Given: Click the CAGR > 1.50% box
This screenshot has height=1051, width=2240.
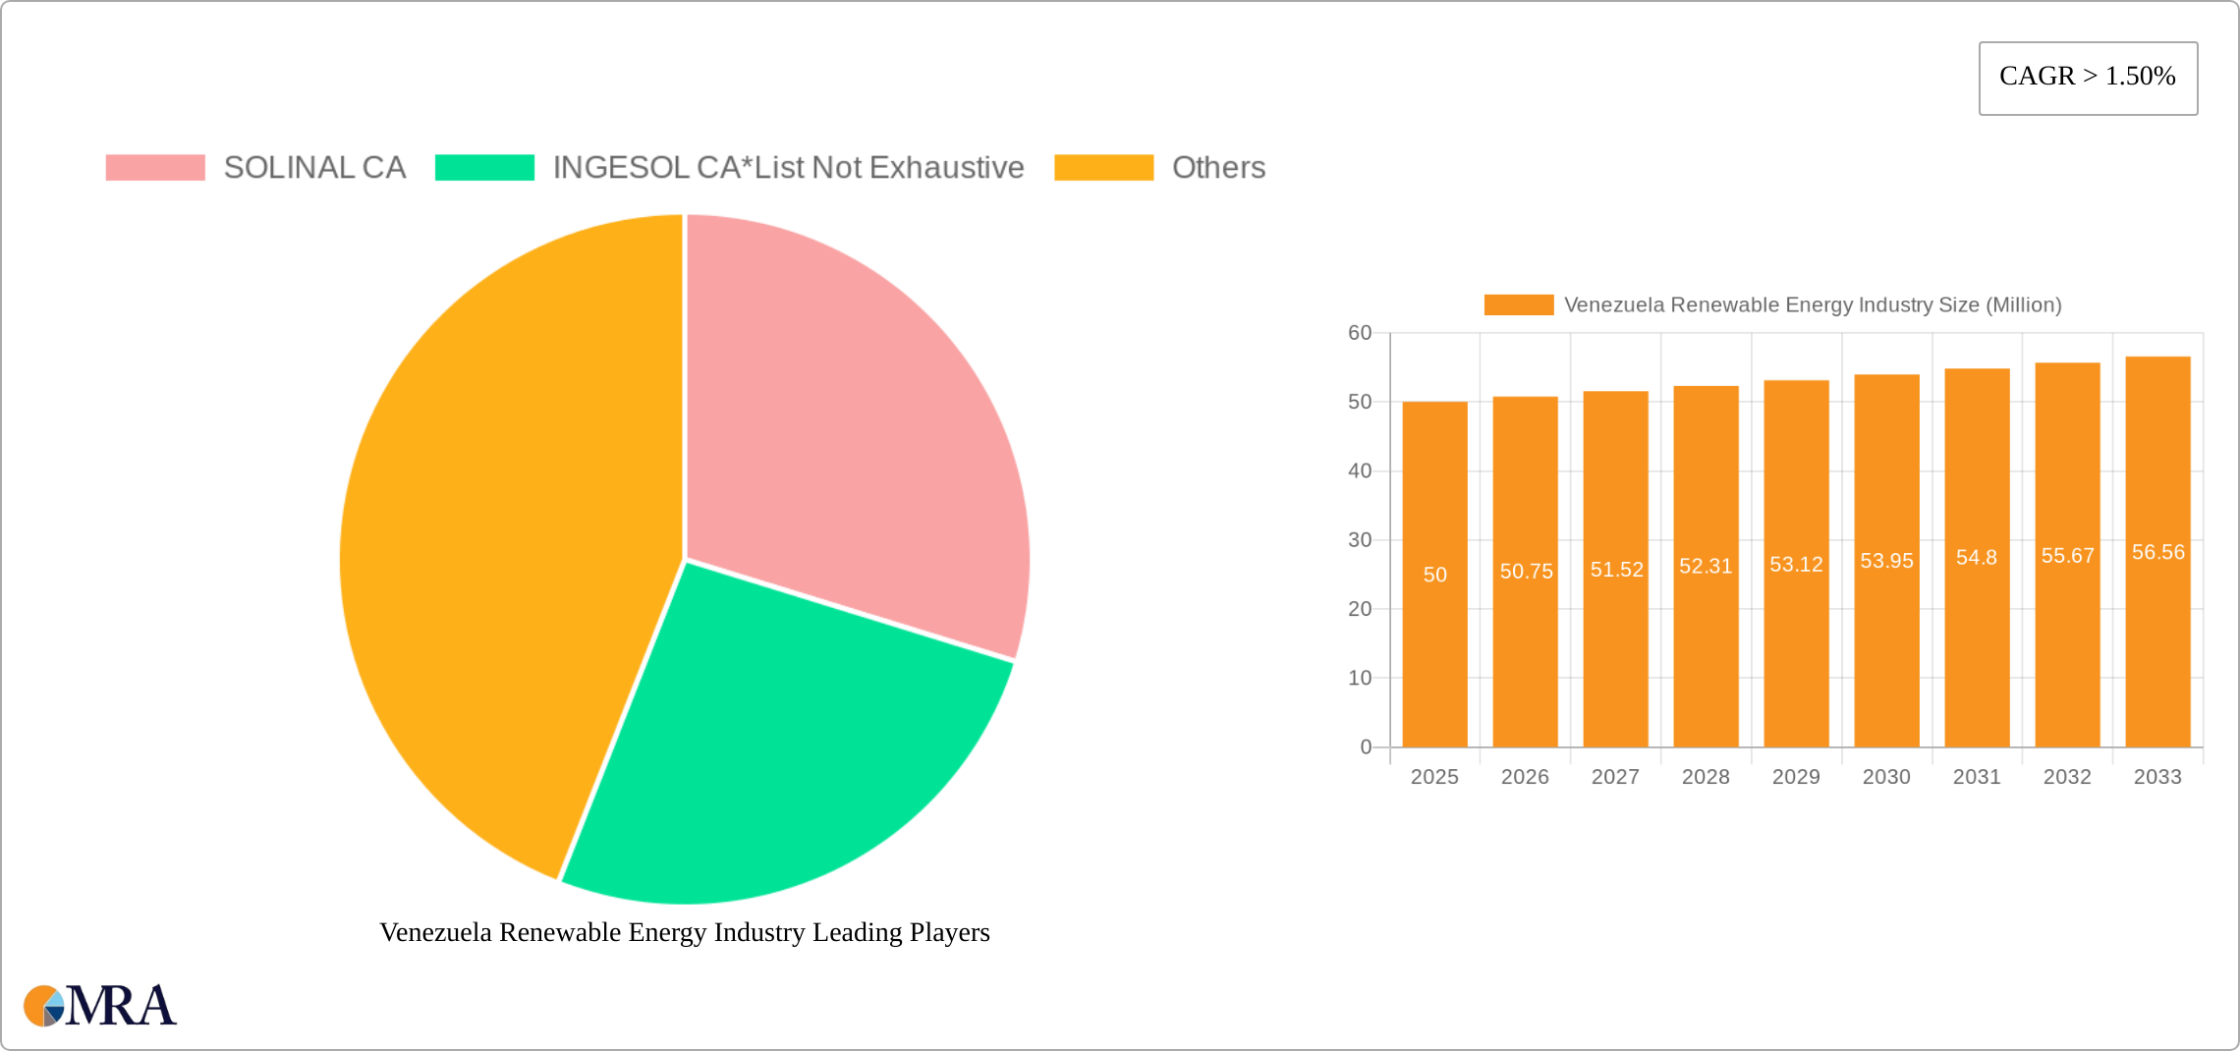Looking at the screenshot, I should pyautogui.click(x=2088, y=78).
